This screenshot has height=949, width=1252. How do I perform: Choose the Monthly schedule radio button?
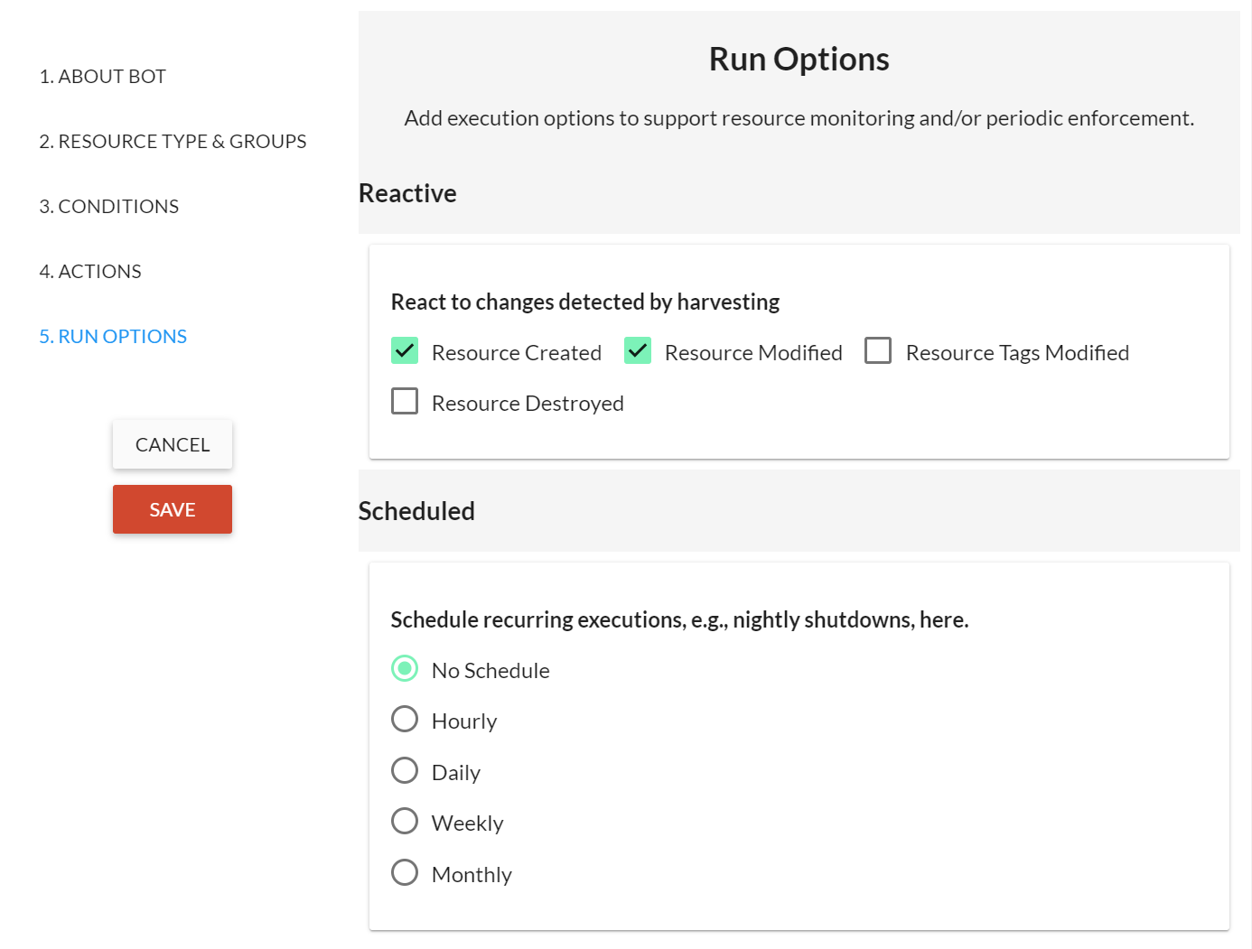(x=405, y=872)
